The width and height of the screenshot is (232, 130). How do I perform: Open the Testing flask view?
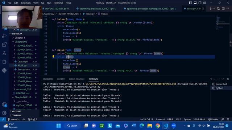(4, 53)
